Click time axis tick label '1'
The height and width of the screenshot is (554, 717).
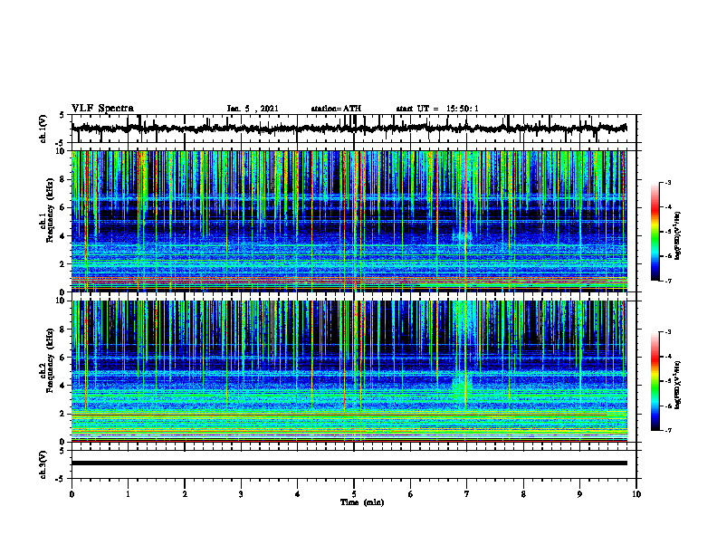click(128, 494)
